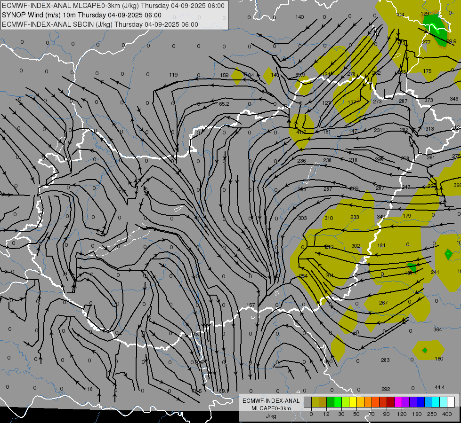Click the 310 data value on map

329,218
